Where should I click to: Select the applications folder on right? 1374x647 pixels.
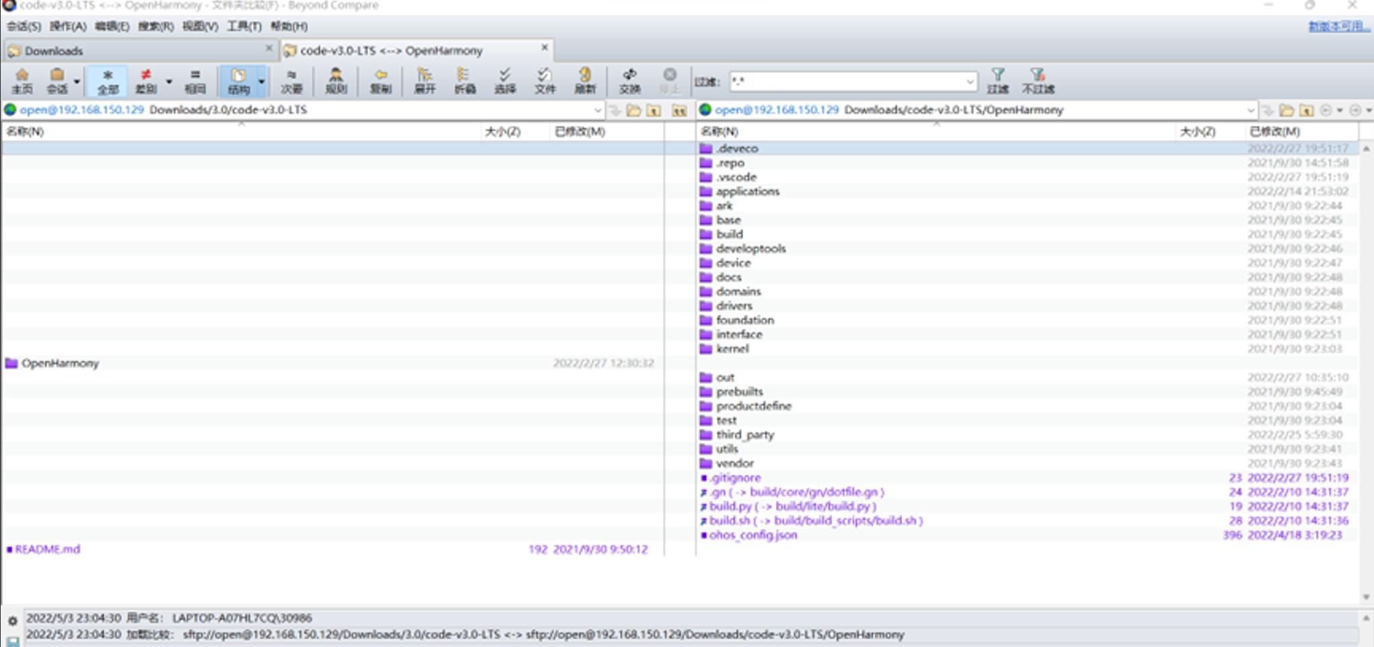tap(747, 192)
